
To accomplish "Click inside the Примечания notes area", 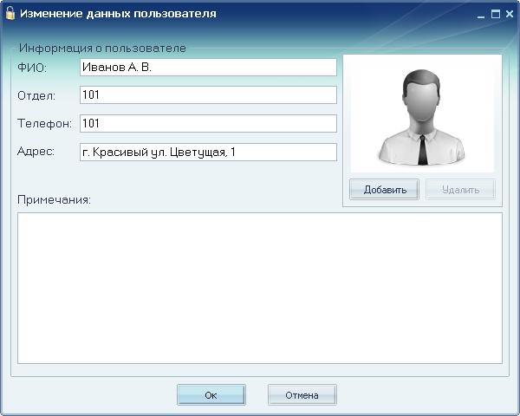I will click(260, 288).
